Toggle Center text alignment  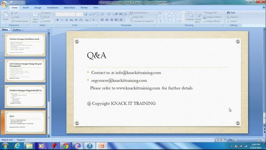click(107, 20)
